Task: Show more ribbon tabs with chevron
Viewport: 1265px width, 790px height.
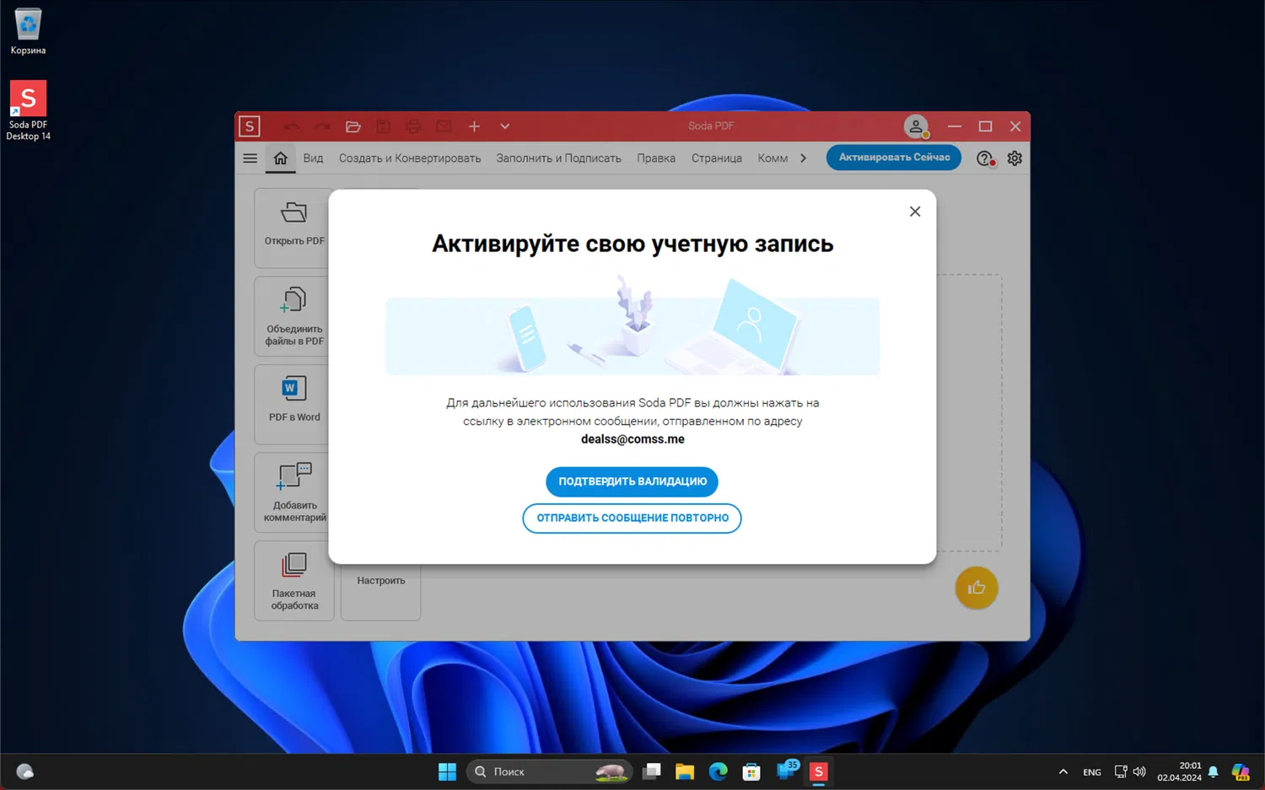Action: [804, 158]
